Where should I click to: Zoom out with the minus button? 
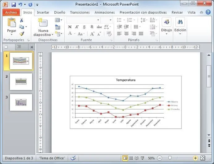tap(159, 158)
